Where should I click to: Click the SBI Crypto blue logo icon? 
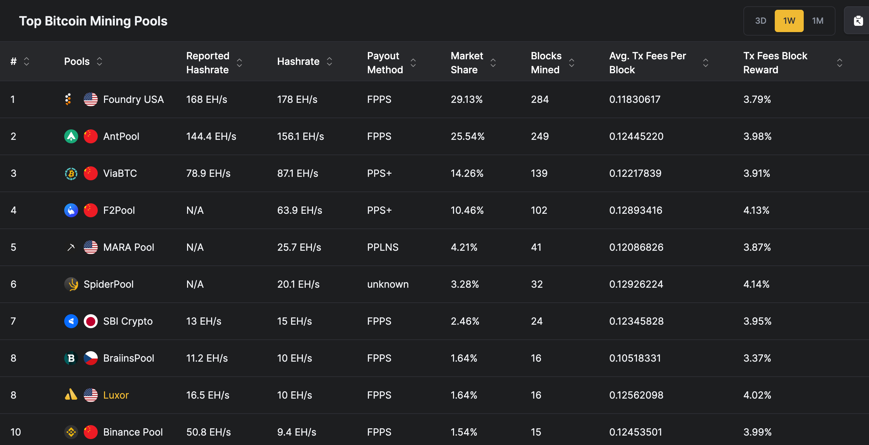click(x=71, y=321)
